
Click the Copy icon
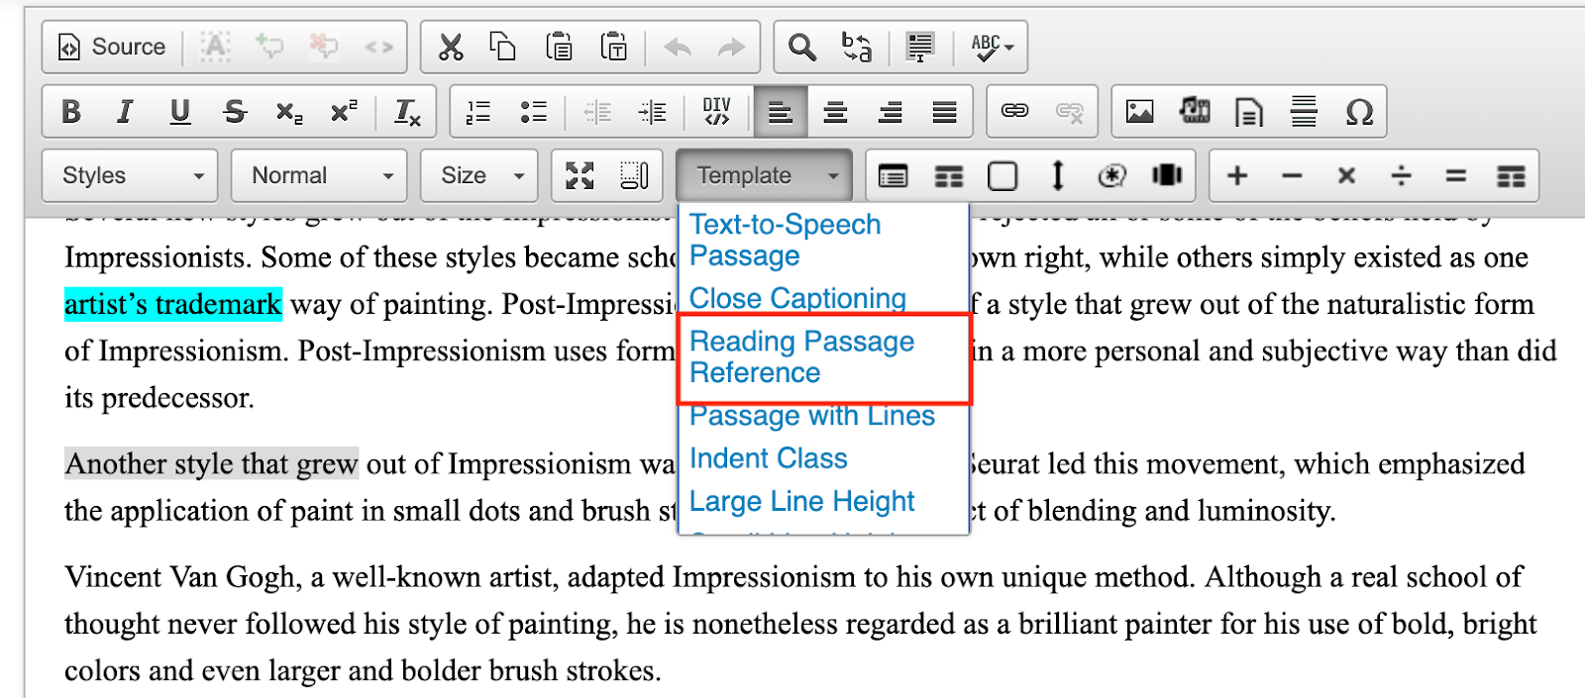[x=503, y=47]
